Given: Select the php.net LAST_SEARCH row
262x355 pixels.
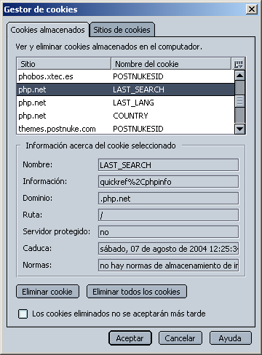Looking at the screenshot, I should click(126, 89).
